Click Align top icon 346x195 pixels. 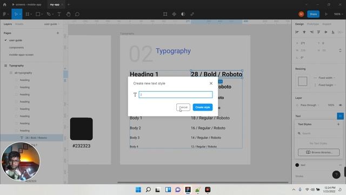point(318,32)
